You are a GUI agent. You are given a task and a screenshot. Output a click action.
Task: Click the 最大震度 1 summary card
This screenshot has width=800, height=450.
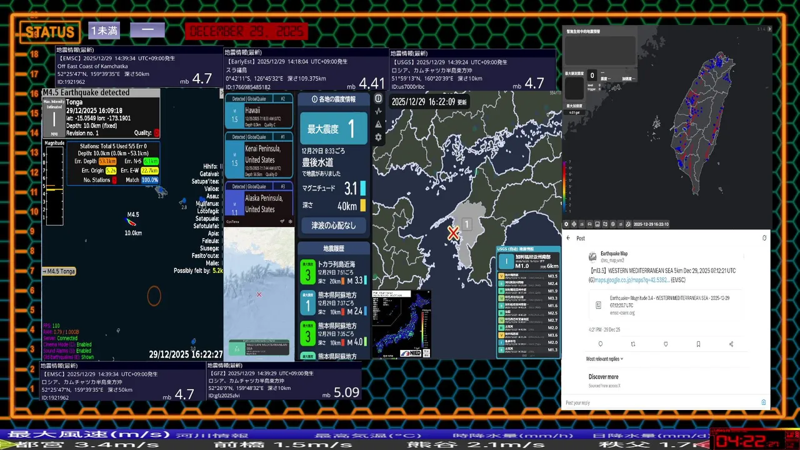pos(334,129)
